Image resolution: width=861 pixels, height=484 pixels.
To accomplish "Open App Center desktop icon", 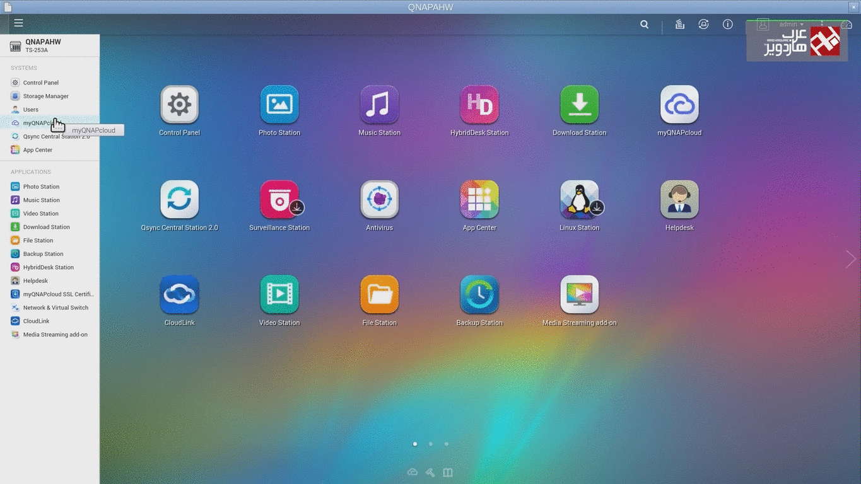I will tap(479, 200).
